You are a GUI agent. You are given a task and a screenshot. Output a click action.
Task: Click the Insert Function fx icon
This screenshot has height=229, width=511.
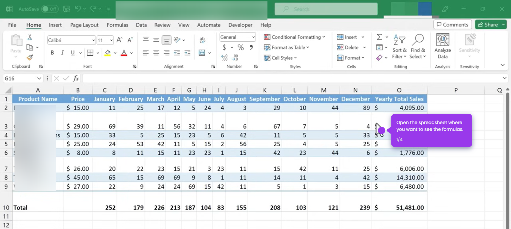coord(76,78)
